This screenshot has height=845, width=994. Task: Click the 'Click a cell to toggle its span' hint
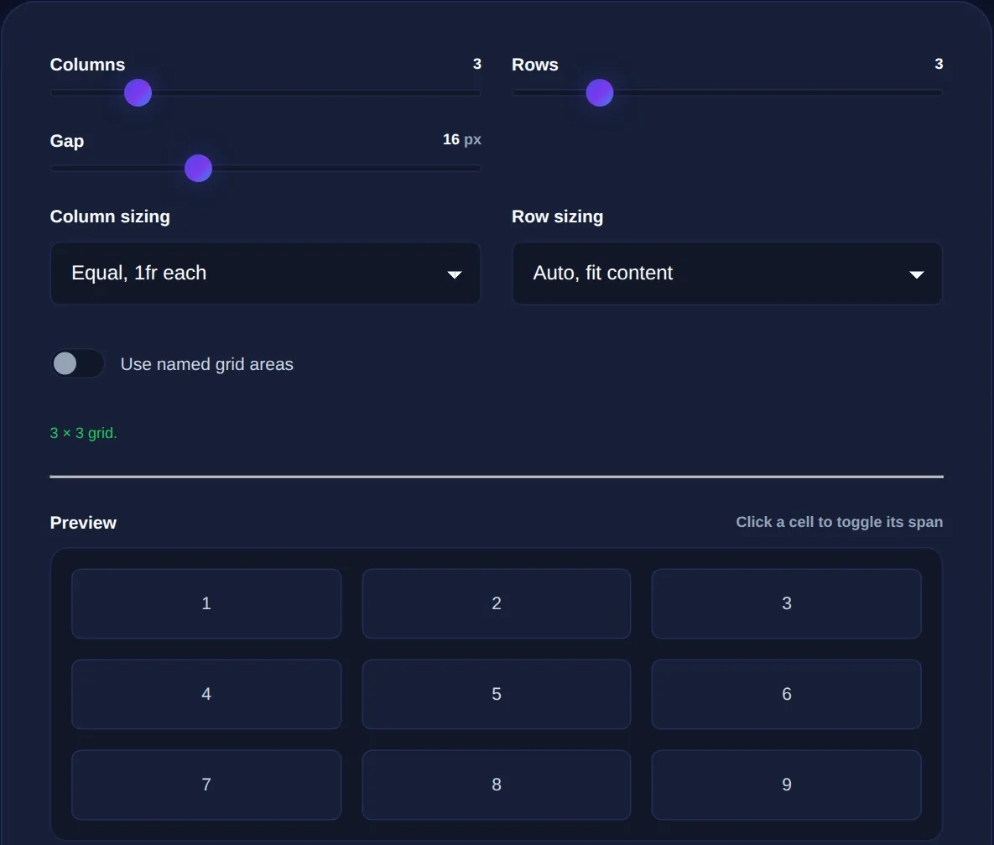pos(840,522)
